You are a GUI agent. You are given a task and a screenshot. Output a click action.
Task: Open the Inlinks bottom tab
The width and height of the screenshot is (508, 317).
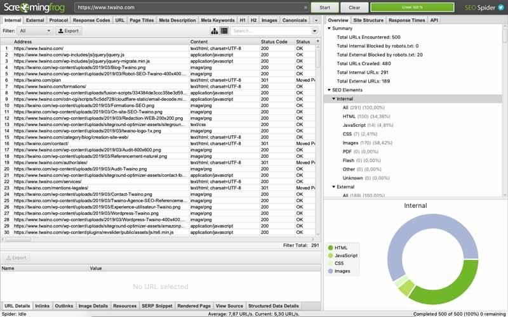point(42,306)
